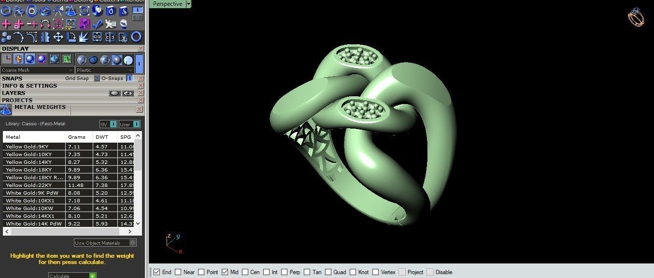Click the single pink plus icon

pyautogui.click(x=6, y=24)
